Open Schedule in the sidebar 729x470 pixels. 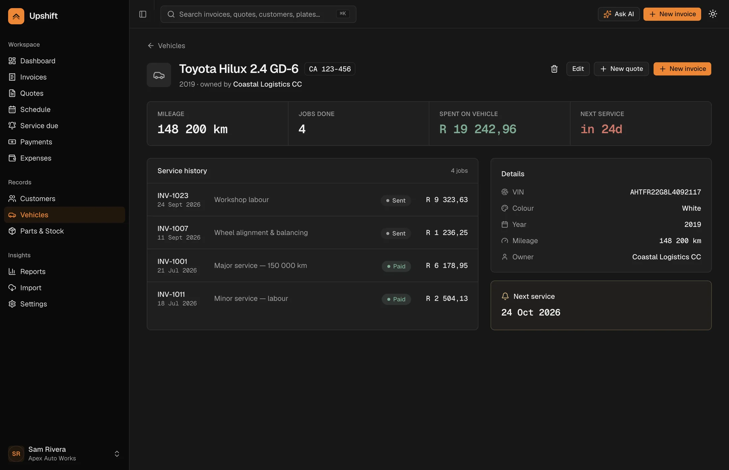pyautogui.click(x=64, y=109)
